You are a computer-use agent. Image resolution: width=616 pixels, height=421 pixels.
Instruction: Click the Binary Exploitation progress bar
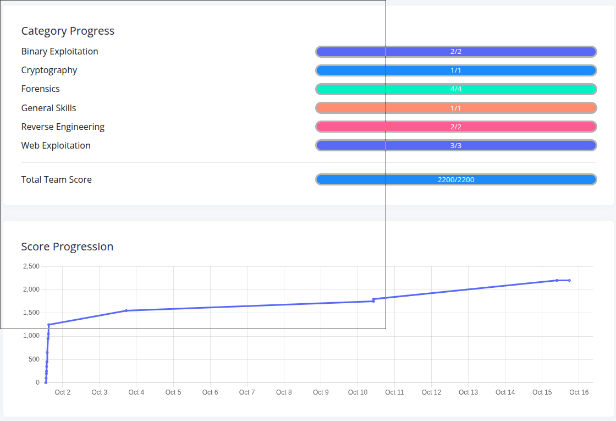tap(456, 52)
